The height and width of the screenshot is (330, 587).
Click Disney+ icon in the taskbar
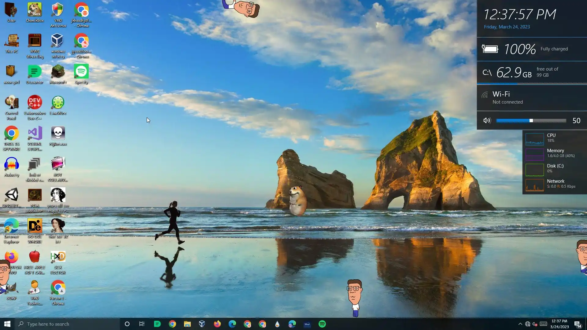[x=307, y=324]
